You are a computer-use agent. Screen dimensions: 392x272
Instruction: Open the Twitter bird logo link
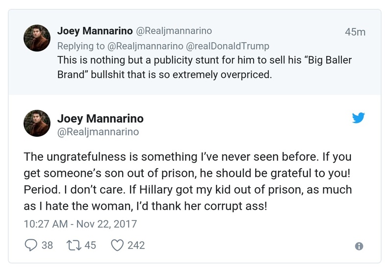pyautogui.click(x=359, y=118)
